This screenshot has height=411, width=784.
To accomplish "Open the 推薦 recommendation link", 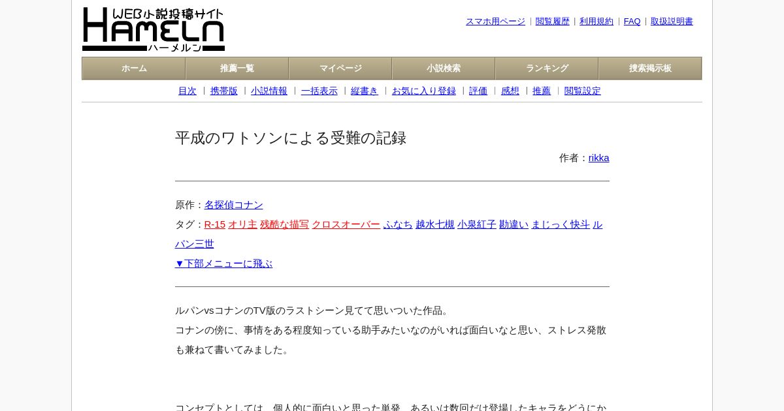I will pos(542,91).
